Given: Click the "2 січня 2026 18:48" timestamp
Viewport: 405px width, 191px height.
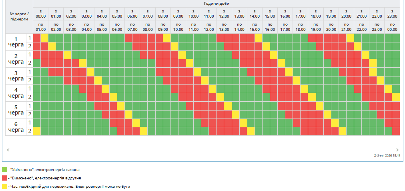Looking at the screenshot, I should pos(387,155).
